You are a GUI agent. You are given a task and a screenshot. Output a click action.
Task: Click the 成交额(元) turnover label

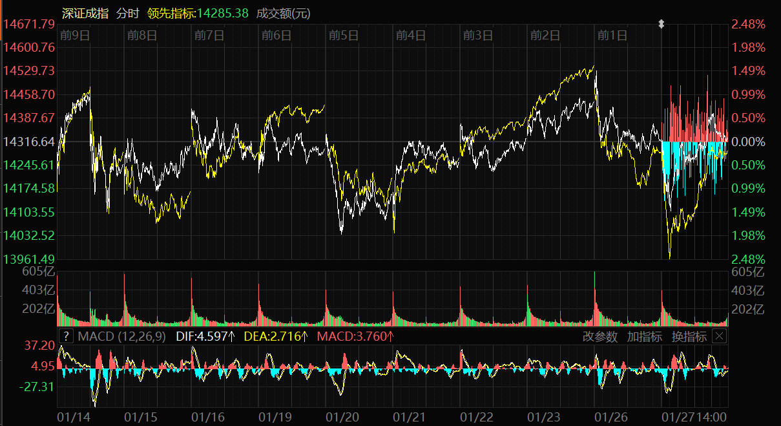[x=283, y=13]
